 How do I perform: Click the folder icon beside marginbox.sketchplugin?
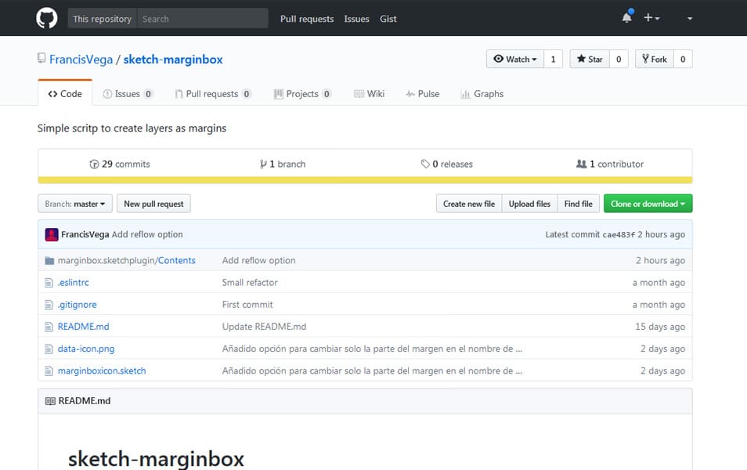coord(49,261)
